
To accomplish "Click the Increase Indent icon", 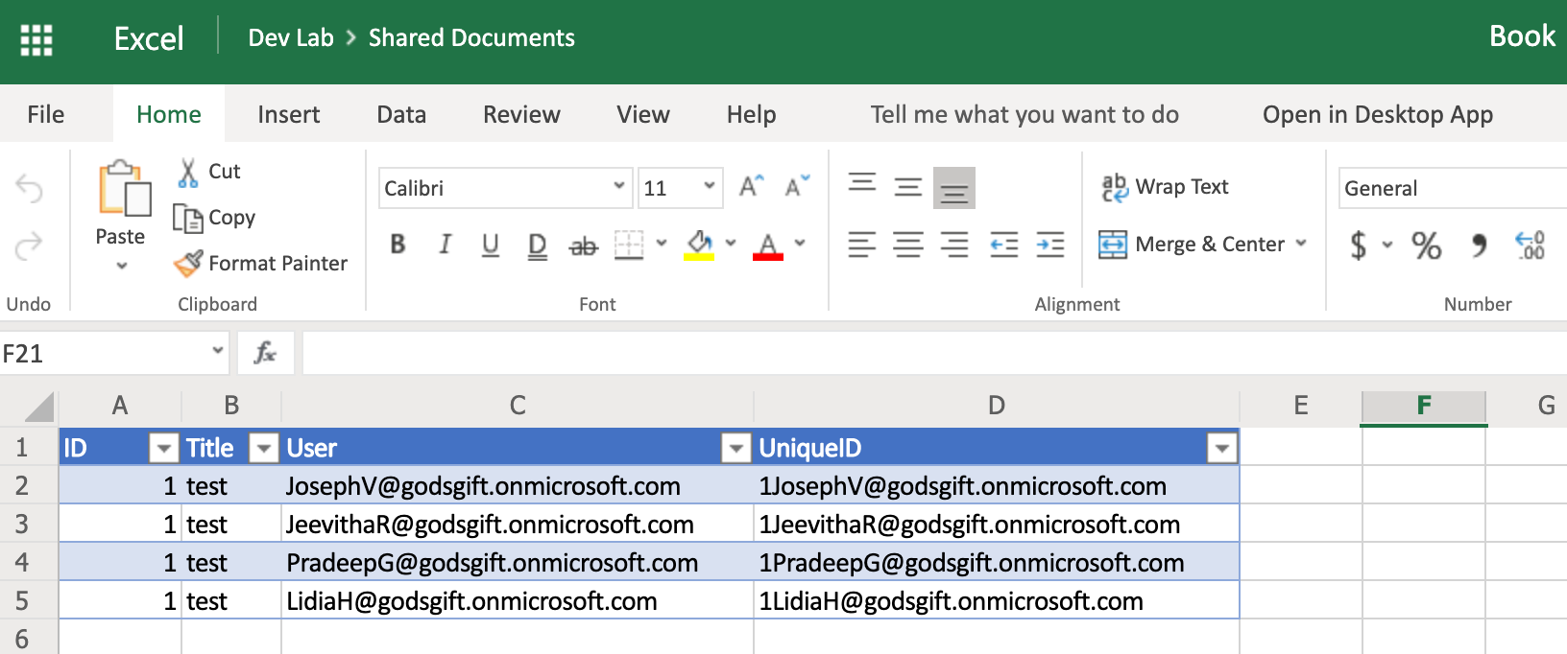I will [1050, 245].
